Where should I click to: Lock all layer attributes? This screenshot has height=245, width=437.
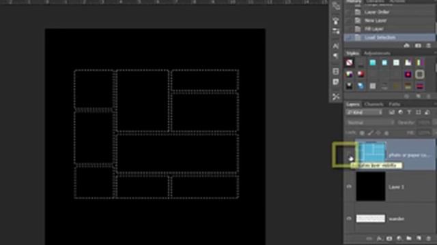tap(386, 133)
